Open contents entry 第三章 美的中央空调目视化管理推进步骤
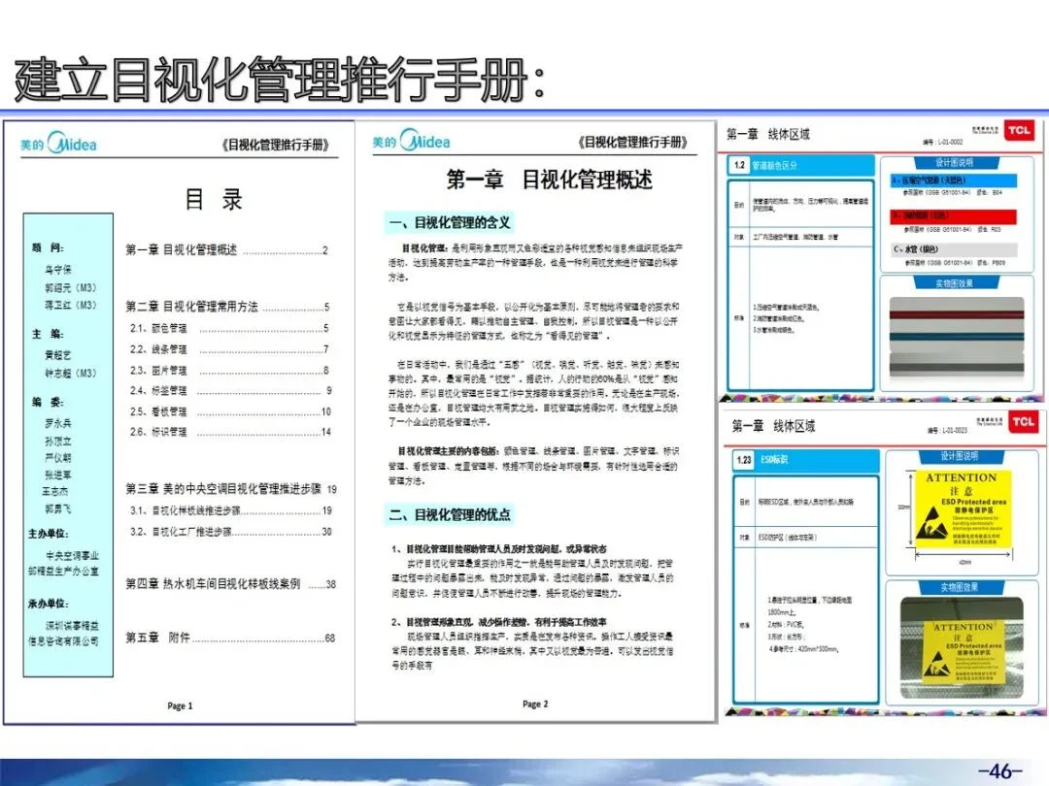Screen dimensions: 1049x786 (231, 489)
